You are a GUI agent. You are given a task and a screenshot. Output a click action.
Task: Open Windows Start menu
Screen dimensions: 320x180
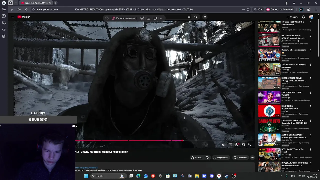[x=86, y=176]
